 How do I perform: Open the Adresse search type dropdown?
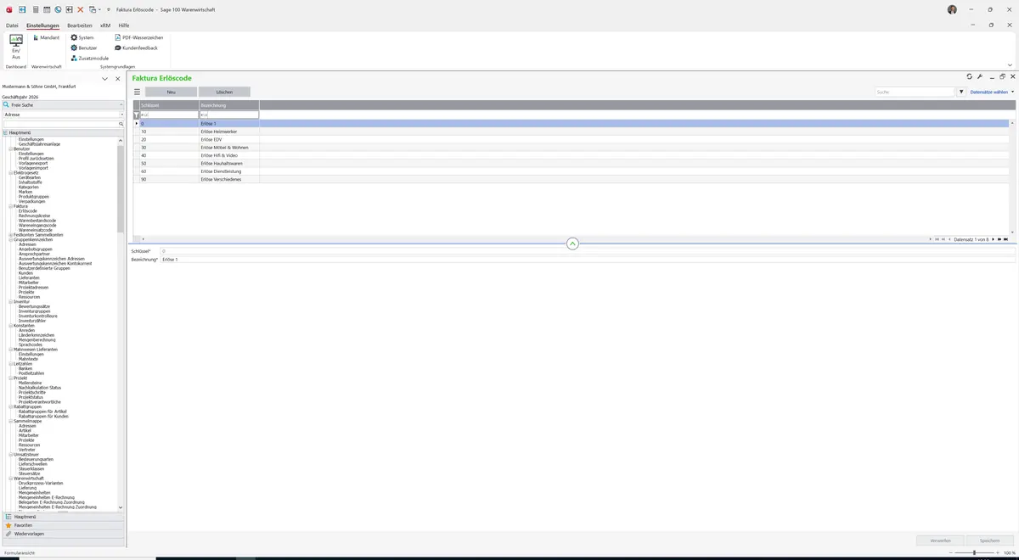121,115
